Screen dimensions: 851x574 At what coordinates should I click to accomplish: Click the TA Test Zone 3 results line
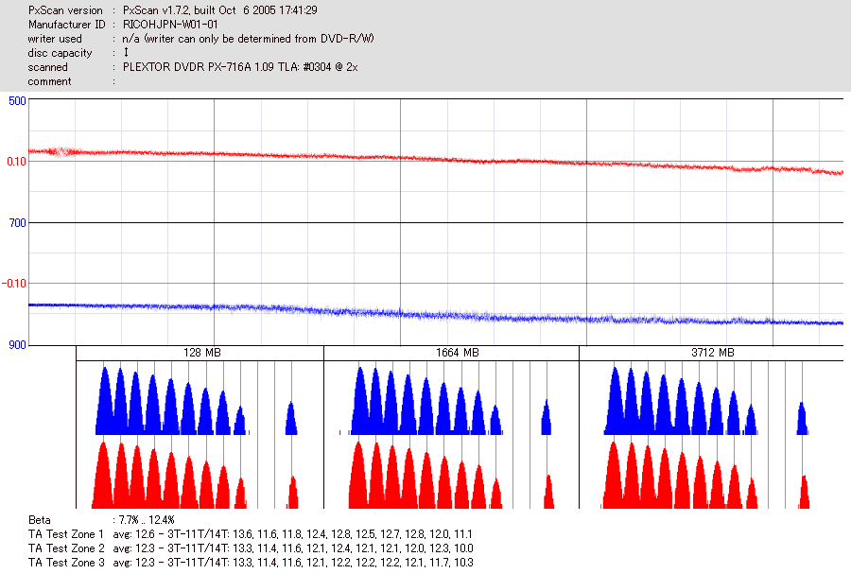251,563
